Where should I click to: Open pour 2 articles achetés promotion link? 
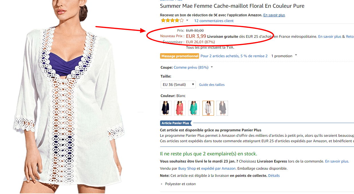coord(234,56)
